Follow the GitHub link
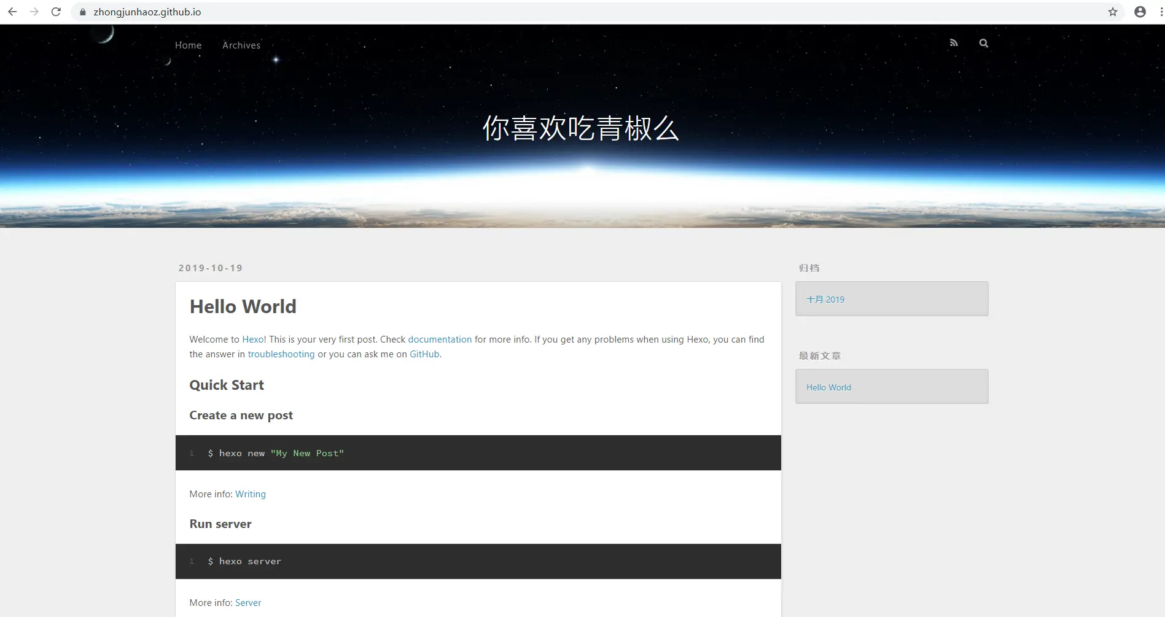 click(424, 354)
